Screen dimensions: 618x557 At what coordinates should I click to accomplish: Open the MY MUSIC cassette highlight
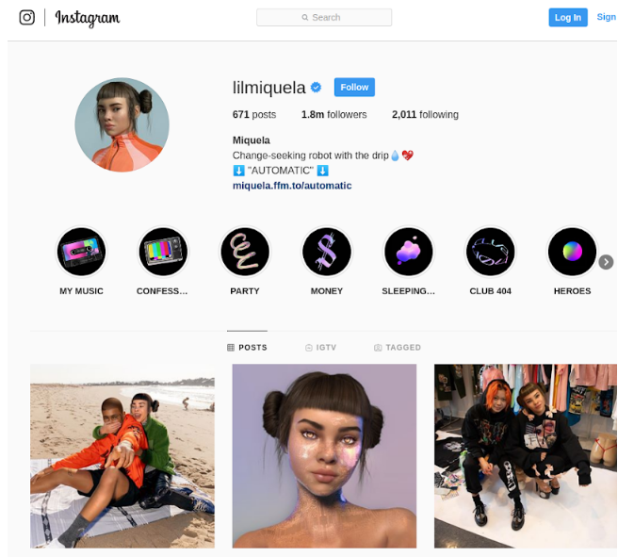coord(81,252)
